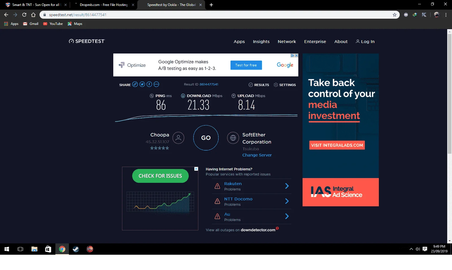Expand NTT Docomo problems details
This screenshot has height=270, width=452.
click(x=287, y=201)
